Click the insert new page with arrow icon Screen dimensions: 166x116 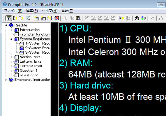pos(50,18)
